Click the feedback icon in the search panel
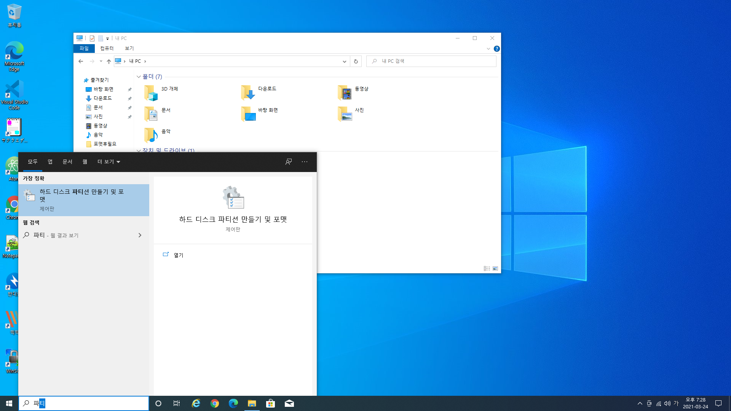731x411 pixels. point(289,162)
